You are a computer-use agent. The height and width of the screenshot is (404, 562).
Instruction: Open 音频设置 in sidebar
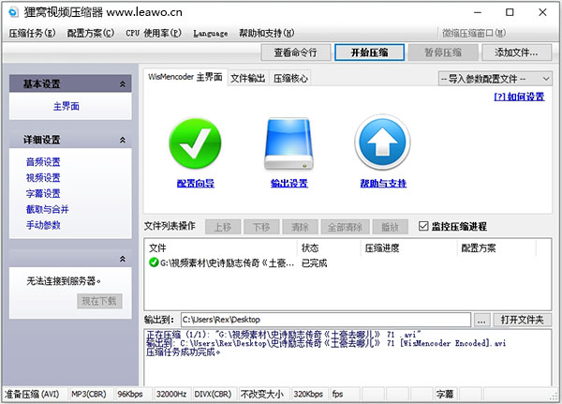tap(43, 162)
